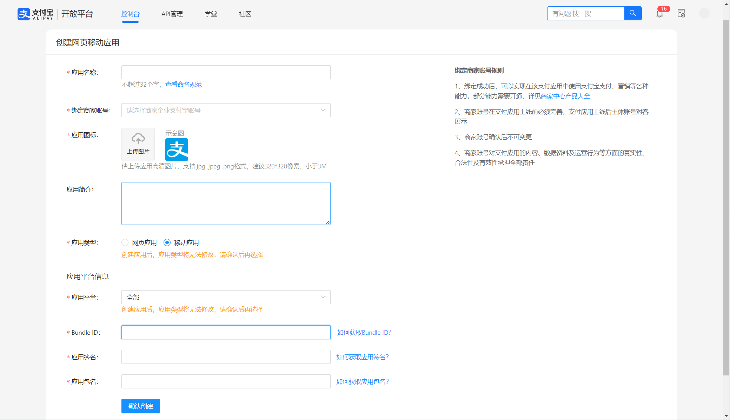
Task: Open 如何获取应用签名? help link
Action: coord(363,357)
